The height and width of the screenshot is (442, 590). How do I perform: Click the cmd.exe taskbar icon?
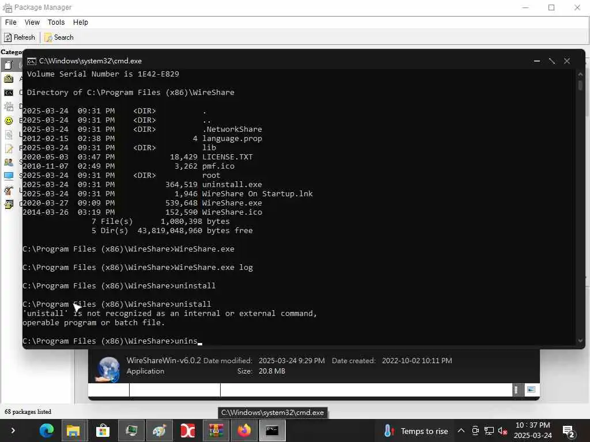pyautogui.click(x=272, y=430)
